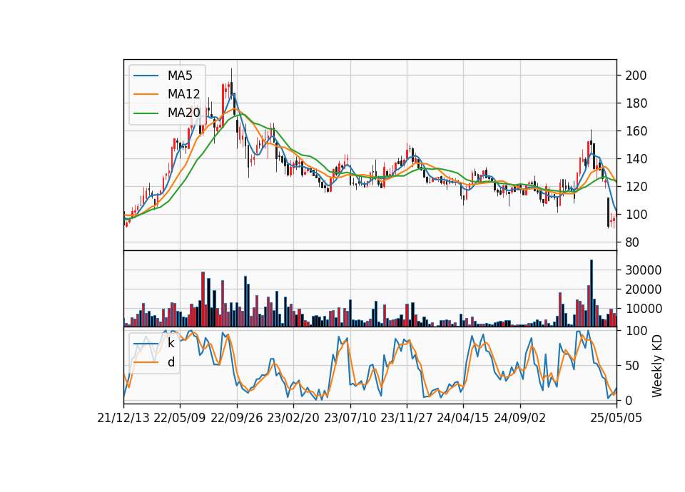Click the orange MA12 legend line sample
The image size is (685, 492).
pyautogui.click(x=146, y=94)
